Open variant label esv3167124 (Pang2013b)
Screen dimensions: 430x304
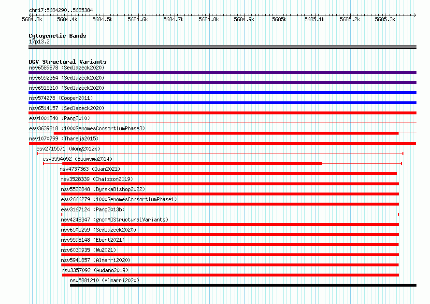tap(93, 209)
